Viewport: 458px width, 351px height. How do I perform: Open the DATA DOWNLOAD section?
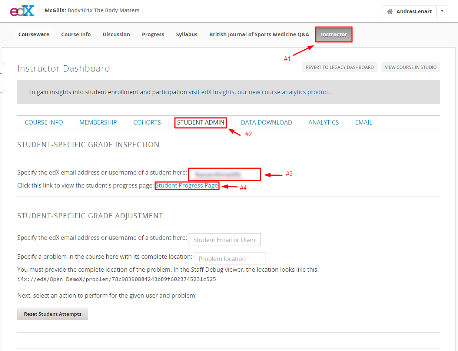pyautogui.click(x=266, y=122)
